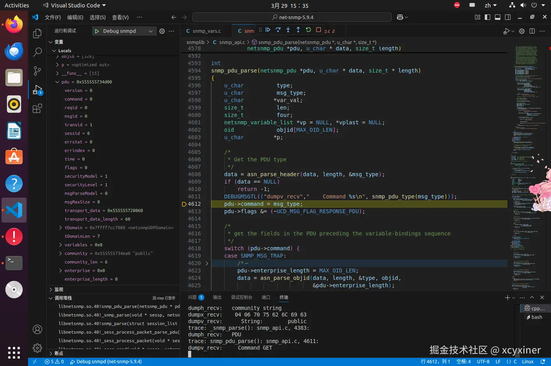Open launch.json via debug gear icon
The height and width of the screenshot is (366, 551).
pos(162,31)
